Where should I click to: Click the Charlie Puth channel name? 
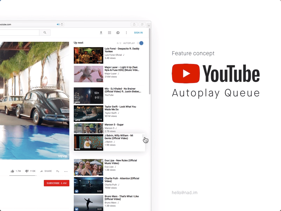coord(111,185)
